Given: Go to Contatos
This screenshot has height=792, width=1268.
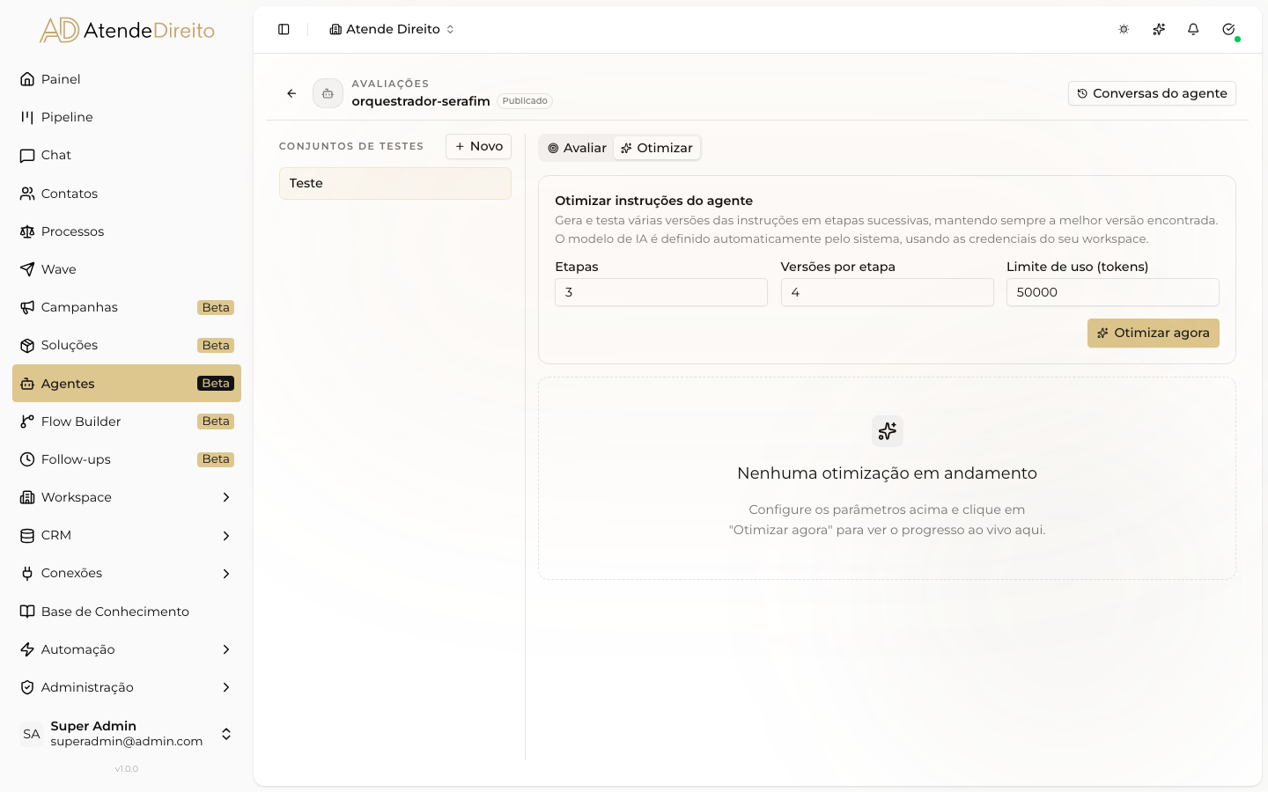Looking at the screenshot, I should coord(127,194).
